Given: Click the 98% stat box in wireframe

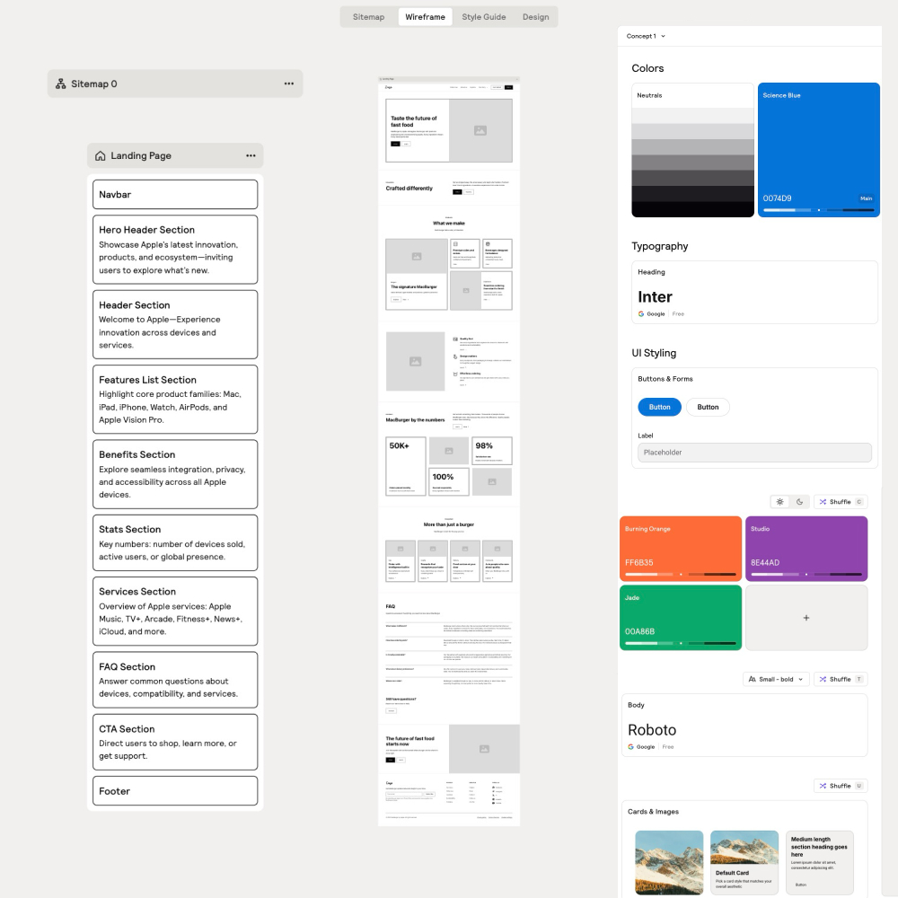Looking at the screenshot, I should click(492, 451).
